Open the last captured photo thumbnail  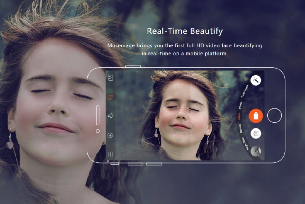257,151
